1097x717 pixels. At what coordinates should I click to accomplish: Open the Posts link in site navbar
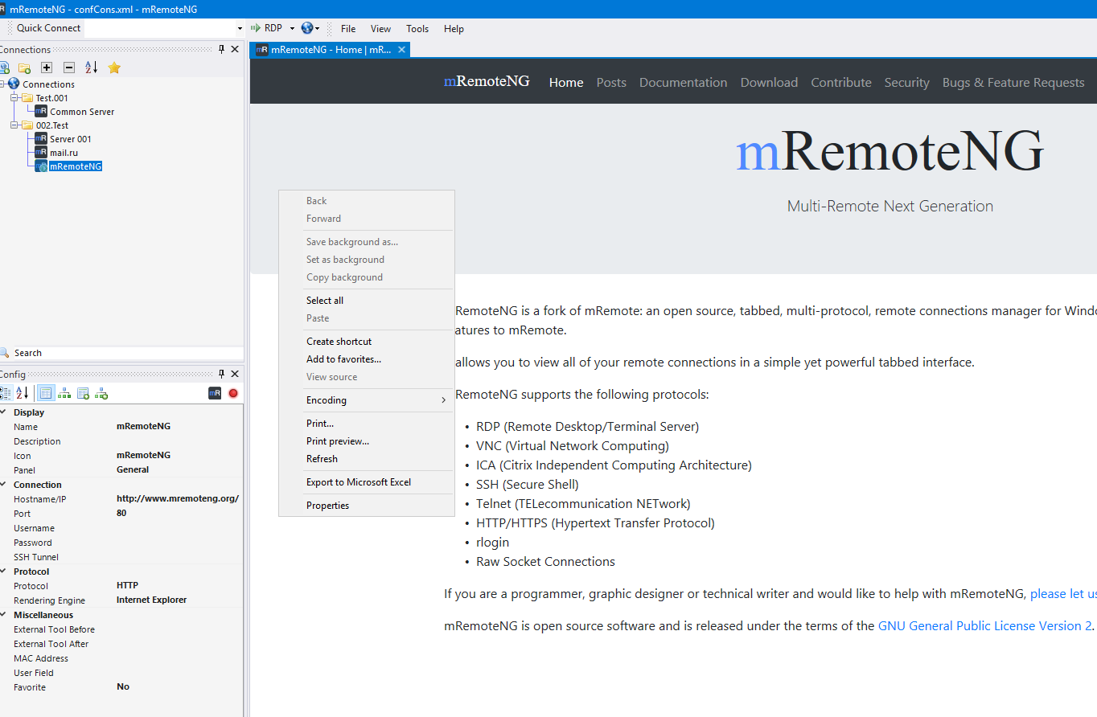(x=611, y=82)
